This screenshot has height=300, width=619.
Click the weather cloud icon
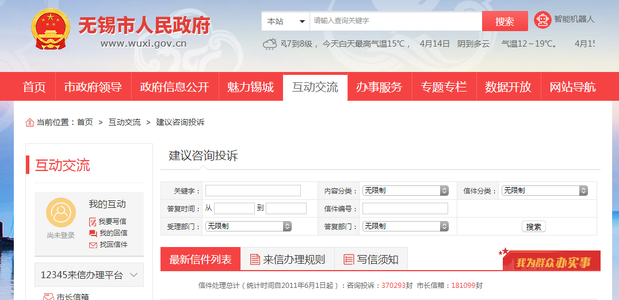269,44
